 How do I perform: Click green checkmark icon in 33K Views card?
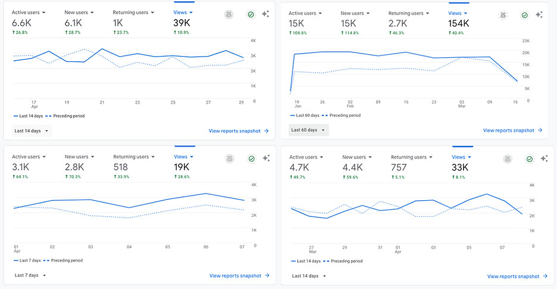(x=530, y=159)
